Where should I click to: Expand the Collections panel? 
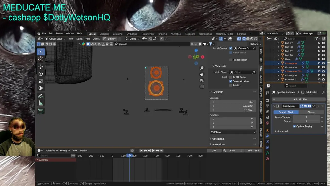(218, 139)
